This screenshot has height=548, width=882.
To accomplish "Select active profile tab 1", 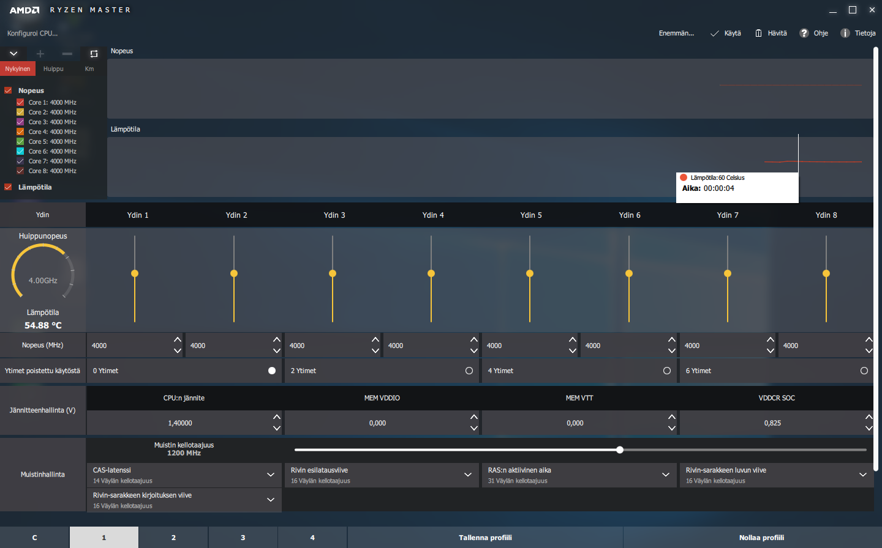I will (104, 538).
